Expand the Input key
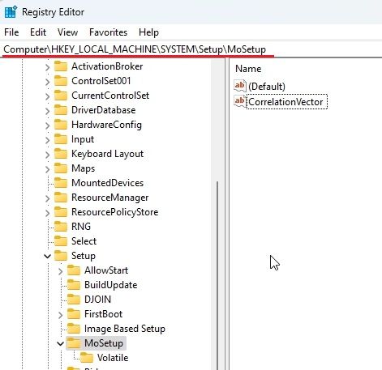 click(x=47, y=139)
